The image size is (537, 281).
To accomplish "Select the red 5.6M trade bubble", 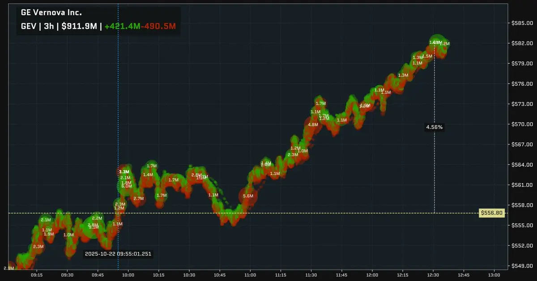I will 248,196.
